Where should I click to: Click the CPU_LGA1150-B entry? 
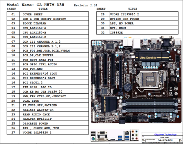tap(34, 33)
